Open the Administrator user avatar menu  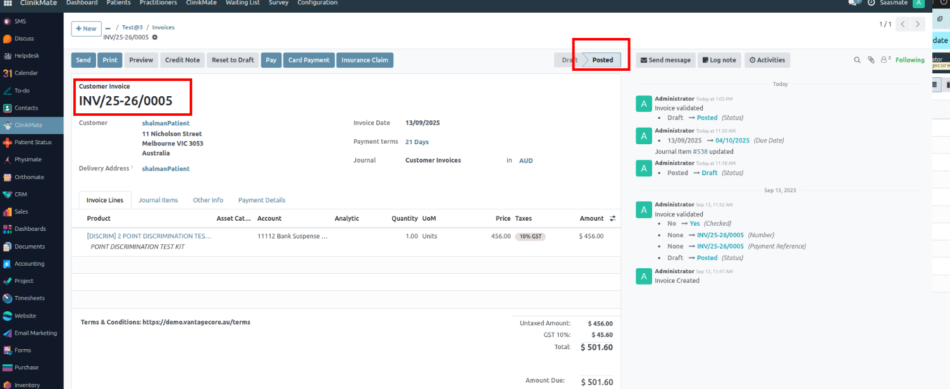coord(918,3)
